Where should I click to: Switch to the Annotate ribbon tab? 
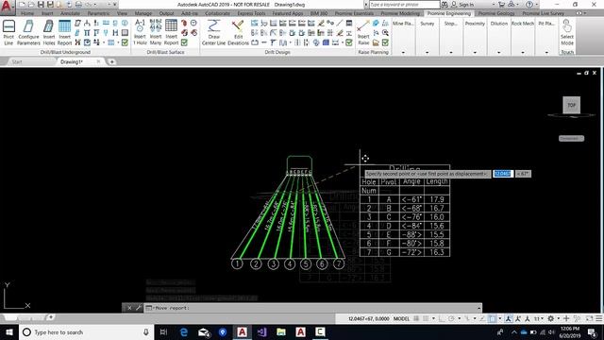(x=70, y=13)
